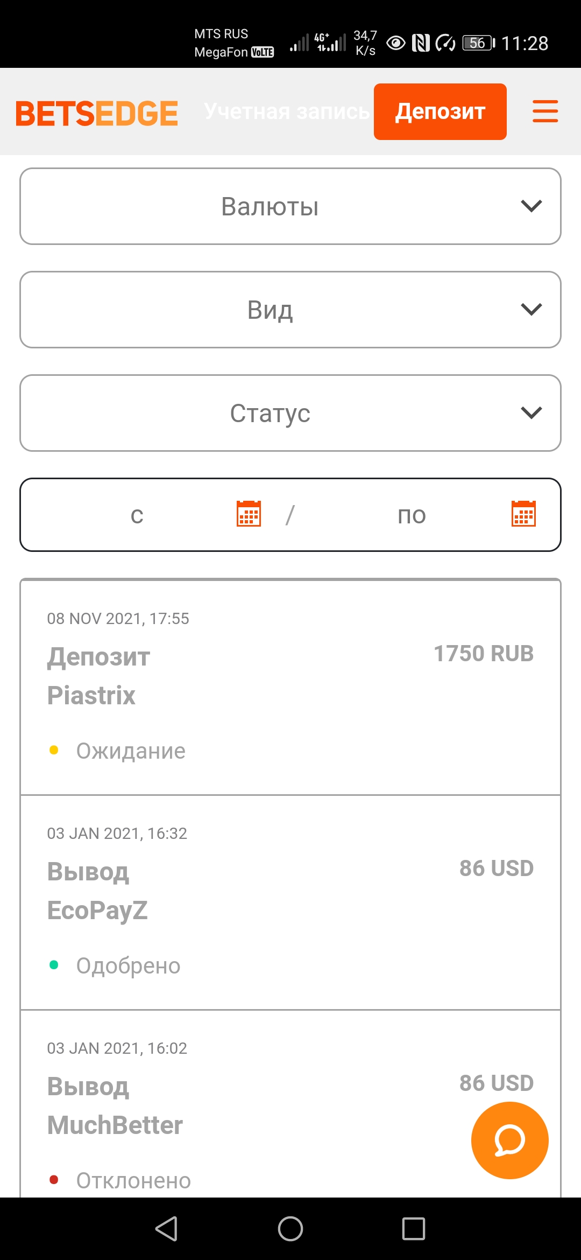The height and width of the screenshot is (1260, 581).
Task: Click the 'по' end date field
Action: 412,515
